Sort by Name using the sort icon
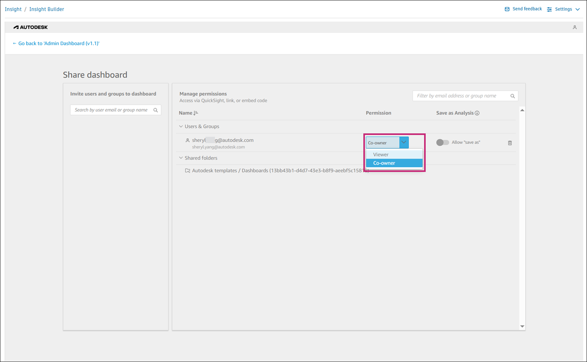Screen dimensions: 587x362 (196, 113)
